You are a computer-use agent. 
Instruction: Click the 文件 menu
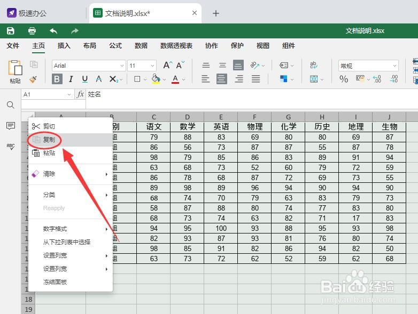point(13,46)
